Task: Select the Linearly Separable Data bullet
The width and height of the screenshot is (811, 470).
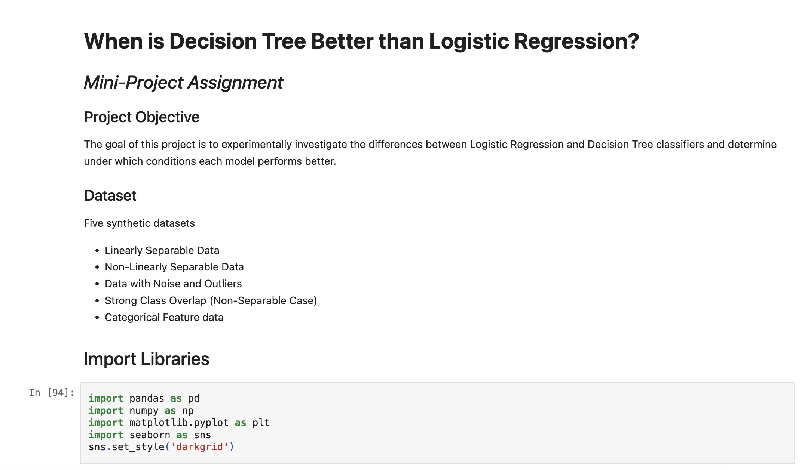Action: click(162, 250)
